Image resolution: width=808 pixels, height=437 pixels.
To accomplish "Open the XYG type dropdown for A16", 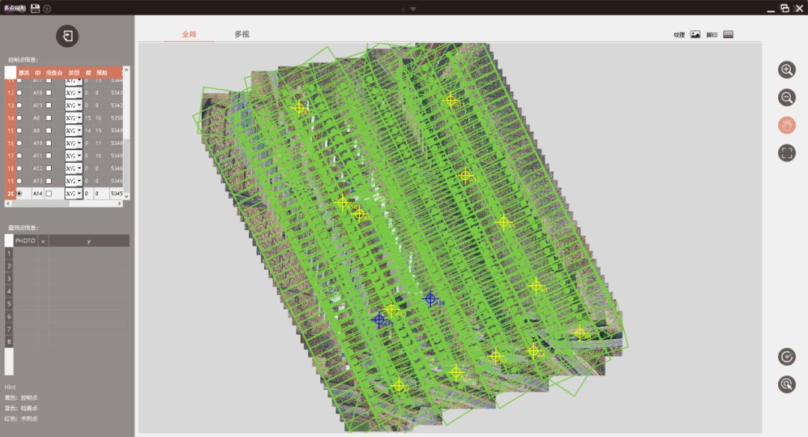I will click(x=73, y=93).
